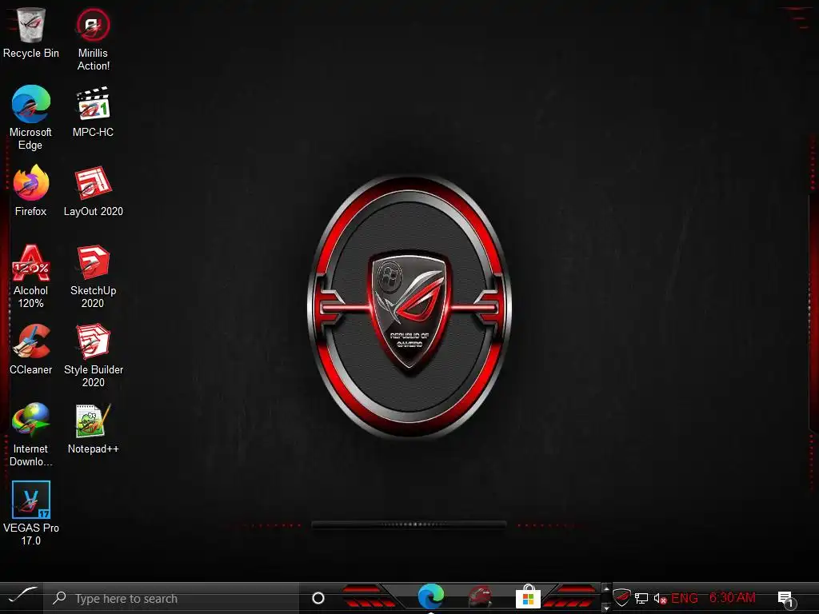Click the SketchUp 2020 desktop icon
This screenshot has height=614, width=819.
tap(93, 276)
